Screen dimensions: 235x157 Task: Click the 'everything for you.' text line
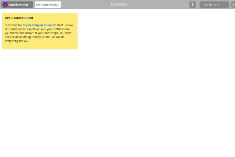coord(17,41)
